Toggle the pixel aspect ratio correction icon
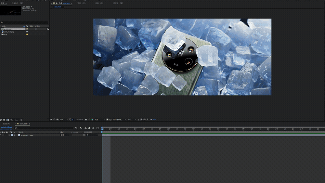 click(x=138, y=120)
